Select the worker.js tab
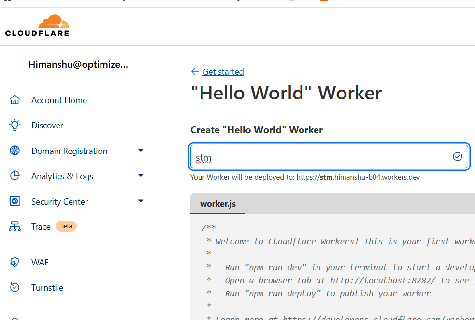The height and width of the screenshot is (320, 475). (x=218, y=204)
